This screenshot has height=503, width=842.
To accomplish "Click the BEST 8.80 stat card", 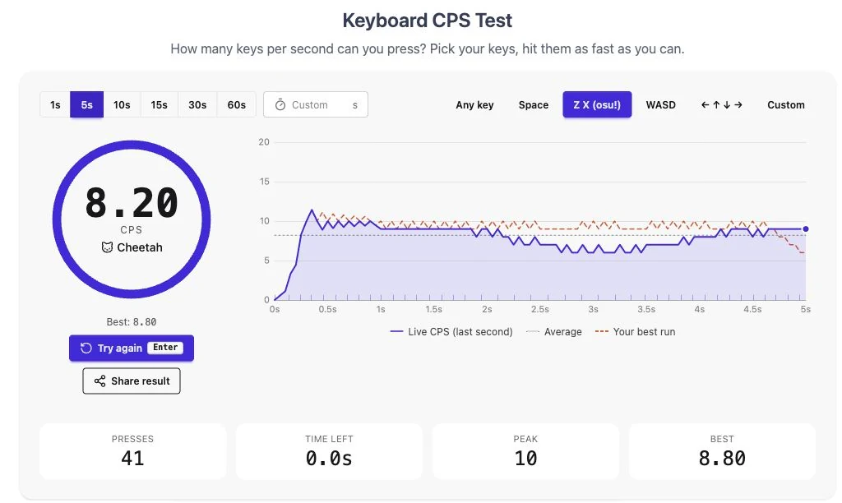I will click(x=722, y=451).
